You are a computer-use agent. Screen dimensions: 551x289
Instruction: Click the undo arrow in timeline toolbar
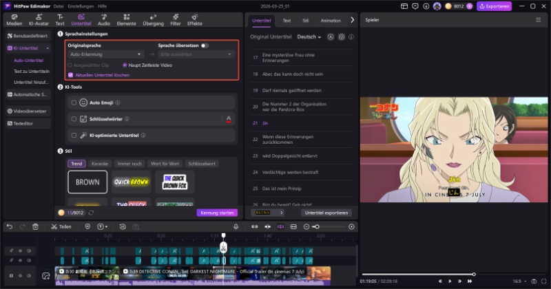click(10, 227)
